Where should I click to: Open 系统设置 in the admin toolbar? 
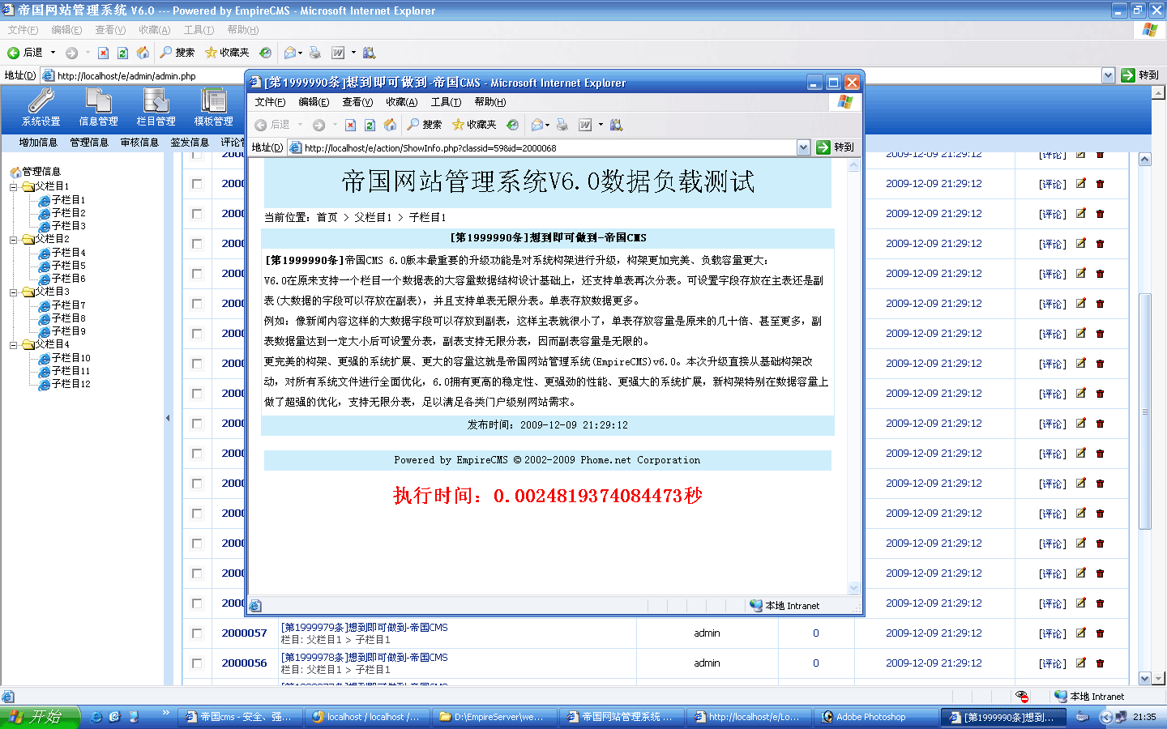pos(41,108)
